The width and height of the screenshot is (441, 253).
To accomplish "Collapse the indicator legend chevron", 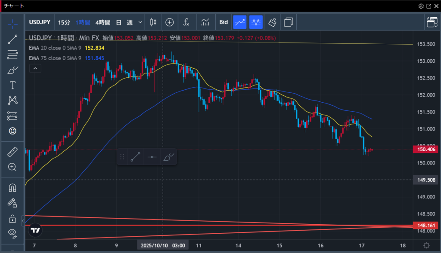I will coord(35,68).
